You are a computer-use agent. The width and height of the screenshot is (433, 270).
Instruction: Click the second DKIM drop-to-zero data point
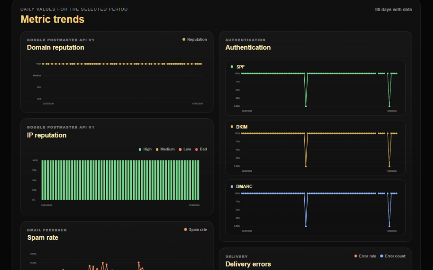click(389, 166)
